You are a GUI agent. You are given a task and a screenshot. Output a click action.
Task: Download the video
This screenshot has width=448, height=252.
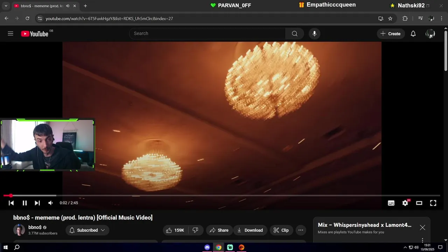pyautogui.click(x=250, y=230)
